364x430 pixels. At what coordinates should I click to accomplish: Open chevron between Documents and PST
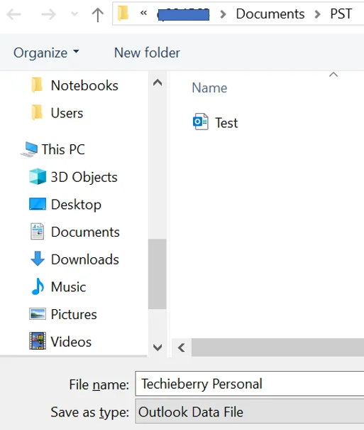point(317,14)
